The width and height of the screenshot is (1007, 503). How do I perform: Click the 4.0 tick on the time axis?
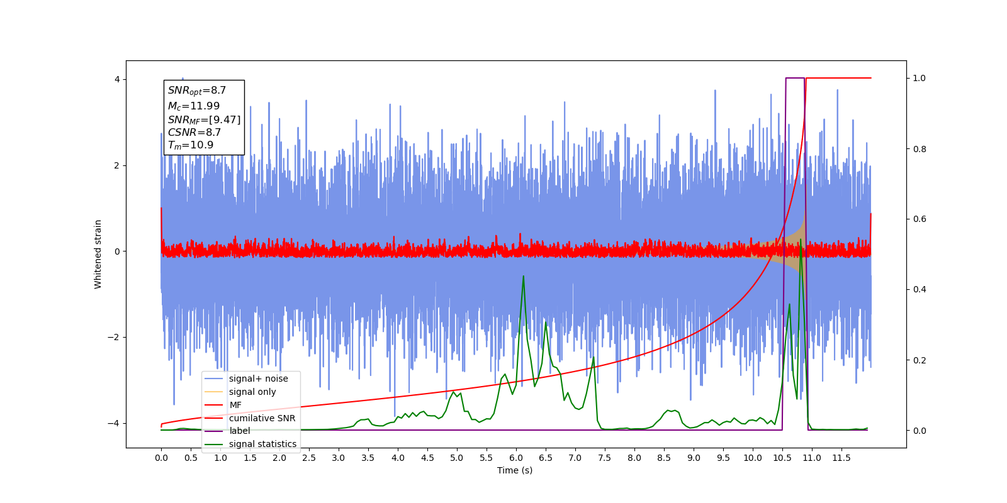[x=398, y=458]
